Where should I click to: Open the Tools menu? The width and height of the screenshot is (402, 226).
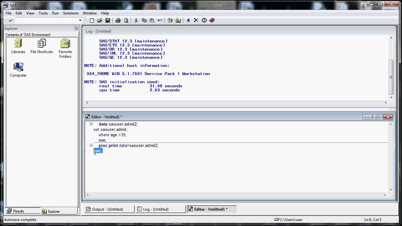tap(43, 13)
